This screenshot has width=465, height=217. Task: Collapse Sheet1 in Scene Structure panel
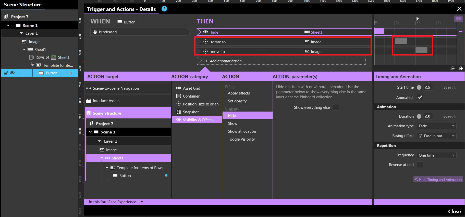(24, 49)
